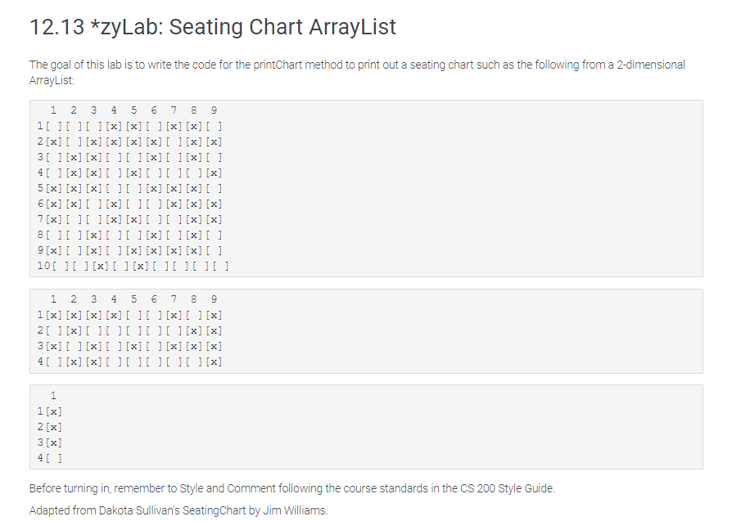The image size is (732, 521).
Task: Click row 3 label in second chart
Action: coord(40,346)
